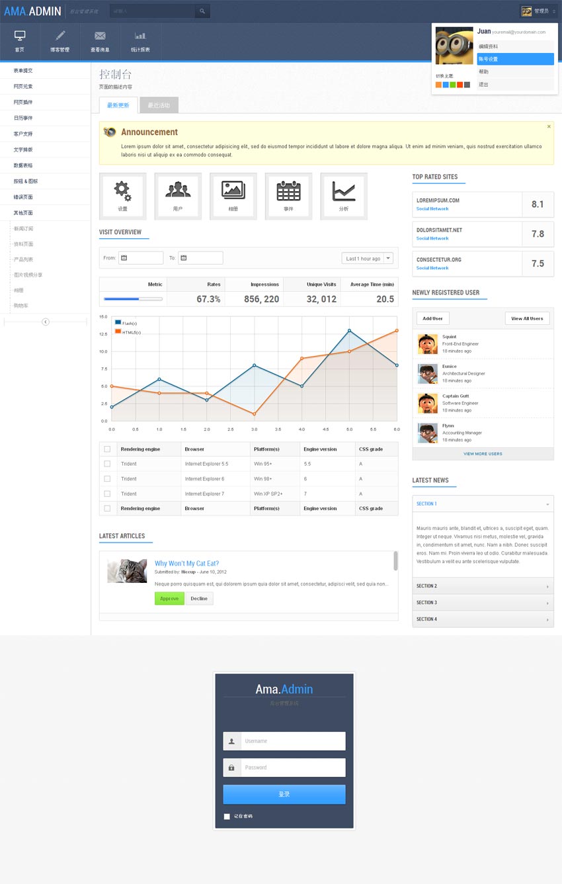
Task: Collapse the sidebar with arrow handle
Action: 46,322
